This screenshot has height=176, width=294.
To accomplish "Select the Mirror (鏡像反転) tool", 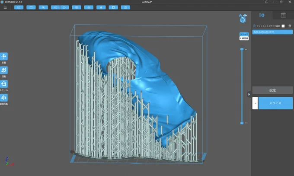I will coord(4,98).
